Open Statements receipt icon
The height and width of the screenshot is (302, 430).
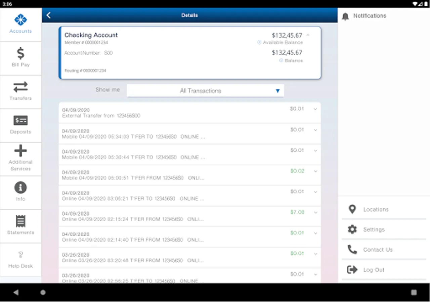click(x=20, y=221)
